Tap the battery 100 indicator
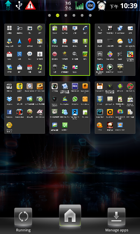 (x=90, y=6)
